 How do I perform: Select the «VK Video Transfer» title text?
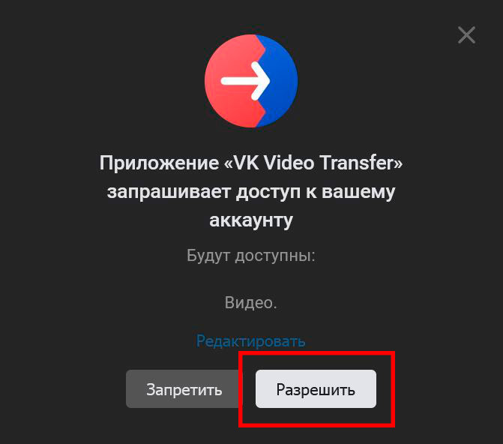click(313, 163)
